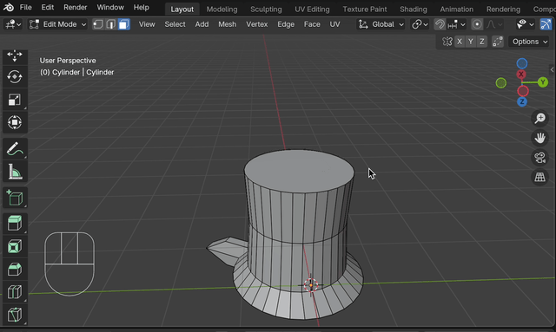Switch to the Animation workspace tab

pyautogui.click(x=456, y=10)
